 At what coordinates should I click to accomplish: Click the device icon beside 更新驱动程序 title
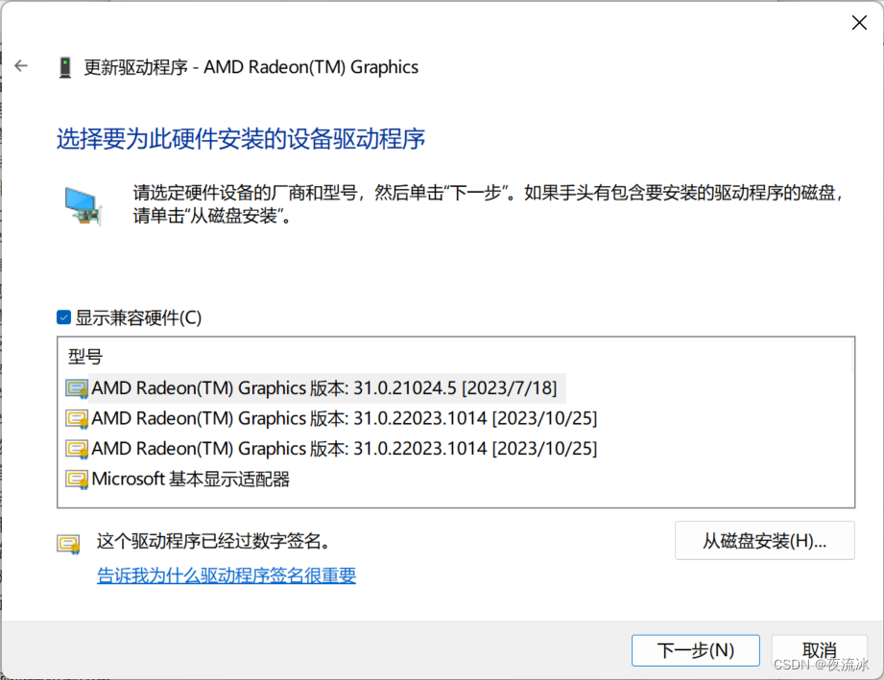pos(65,67)
